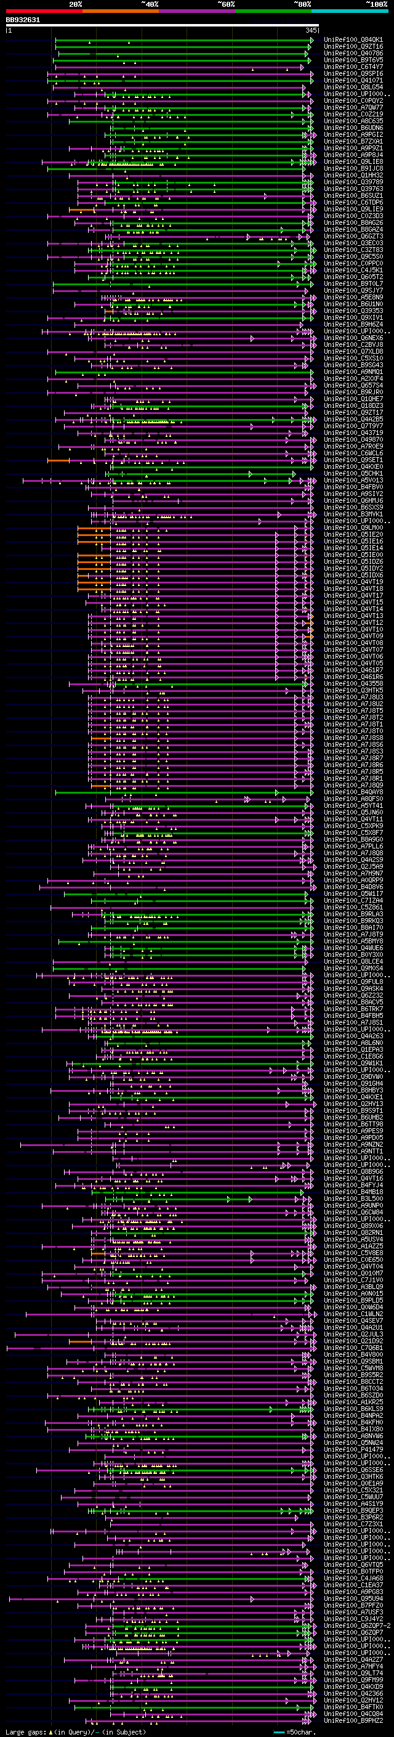
Task: Open hit UniRef100_B9T6V5
Action: [353, 60]
